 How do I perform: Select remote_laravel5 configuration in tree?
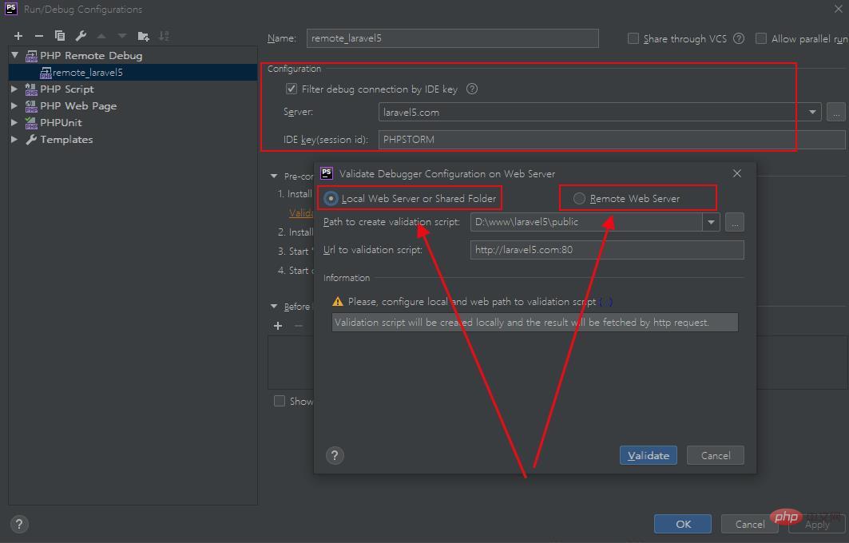pyautogui.click(x=133, y=72)
